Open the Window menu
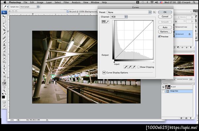 click(x=95, y=2)
